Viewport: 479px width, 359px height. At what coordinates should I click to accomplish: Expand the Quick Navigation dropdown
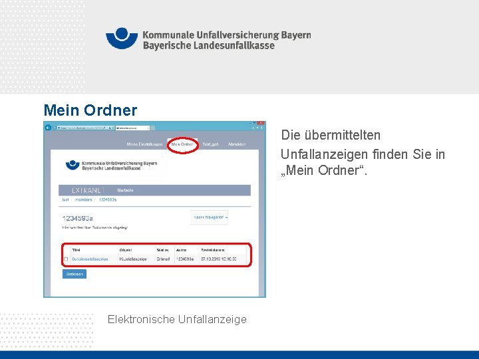[210, 217]
